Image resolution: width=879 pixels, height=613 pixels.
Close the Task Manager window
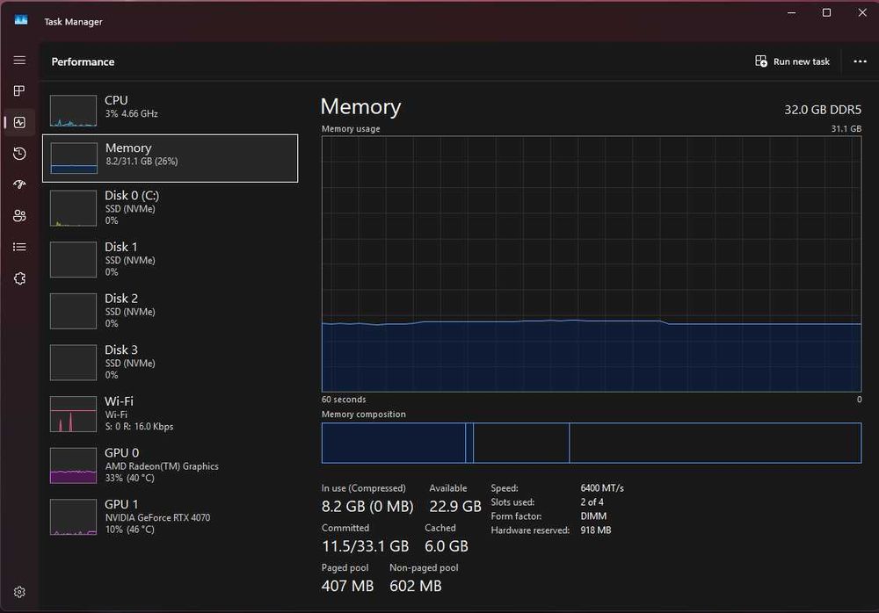pos(862,13)
